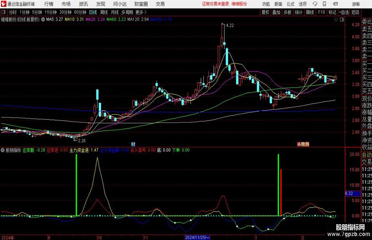Expand the 股朋指标 indicator dropdown arrow
The width and height of the screenshot is (372, 240).
[3, 150]
